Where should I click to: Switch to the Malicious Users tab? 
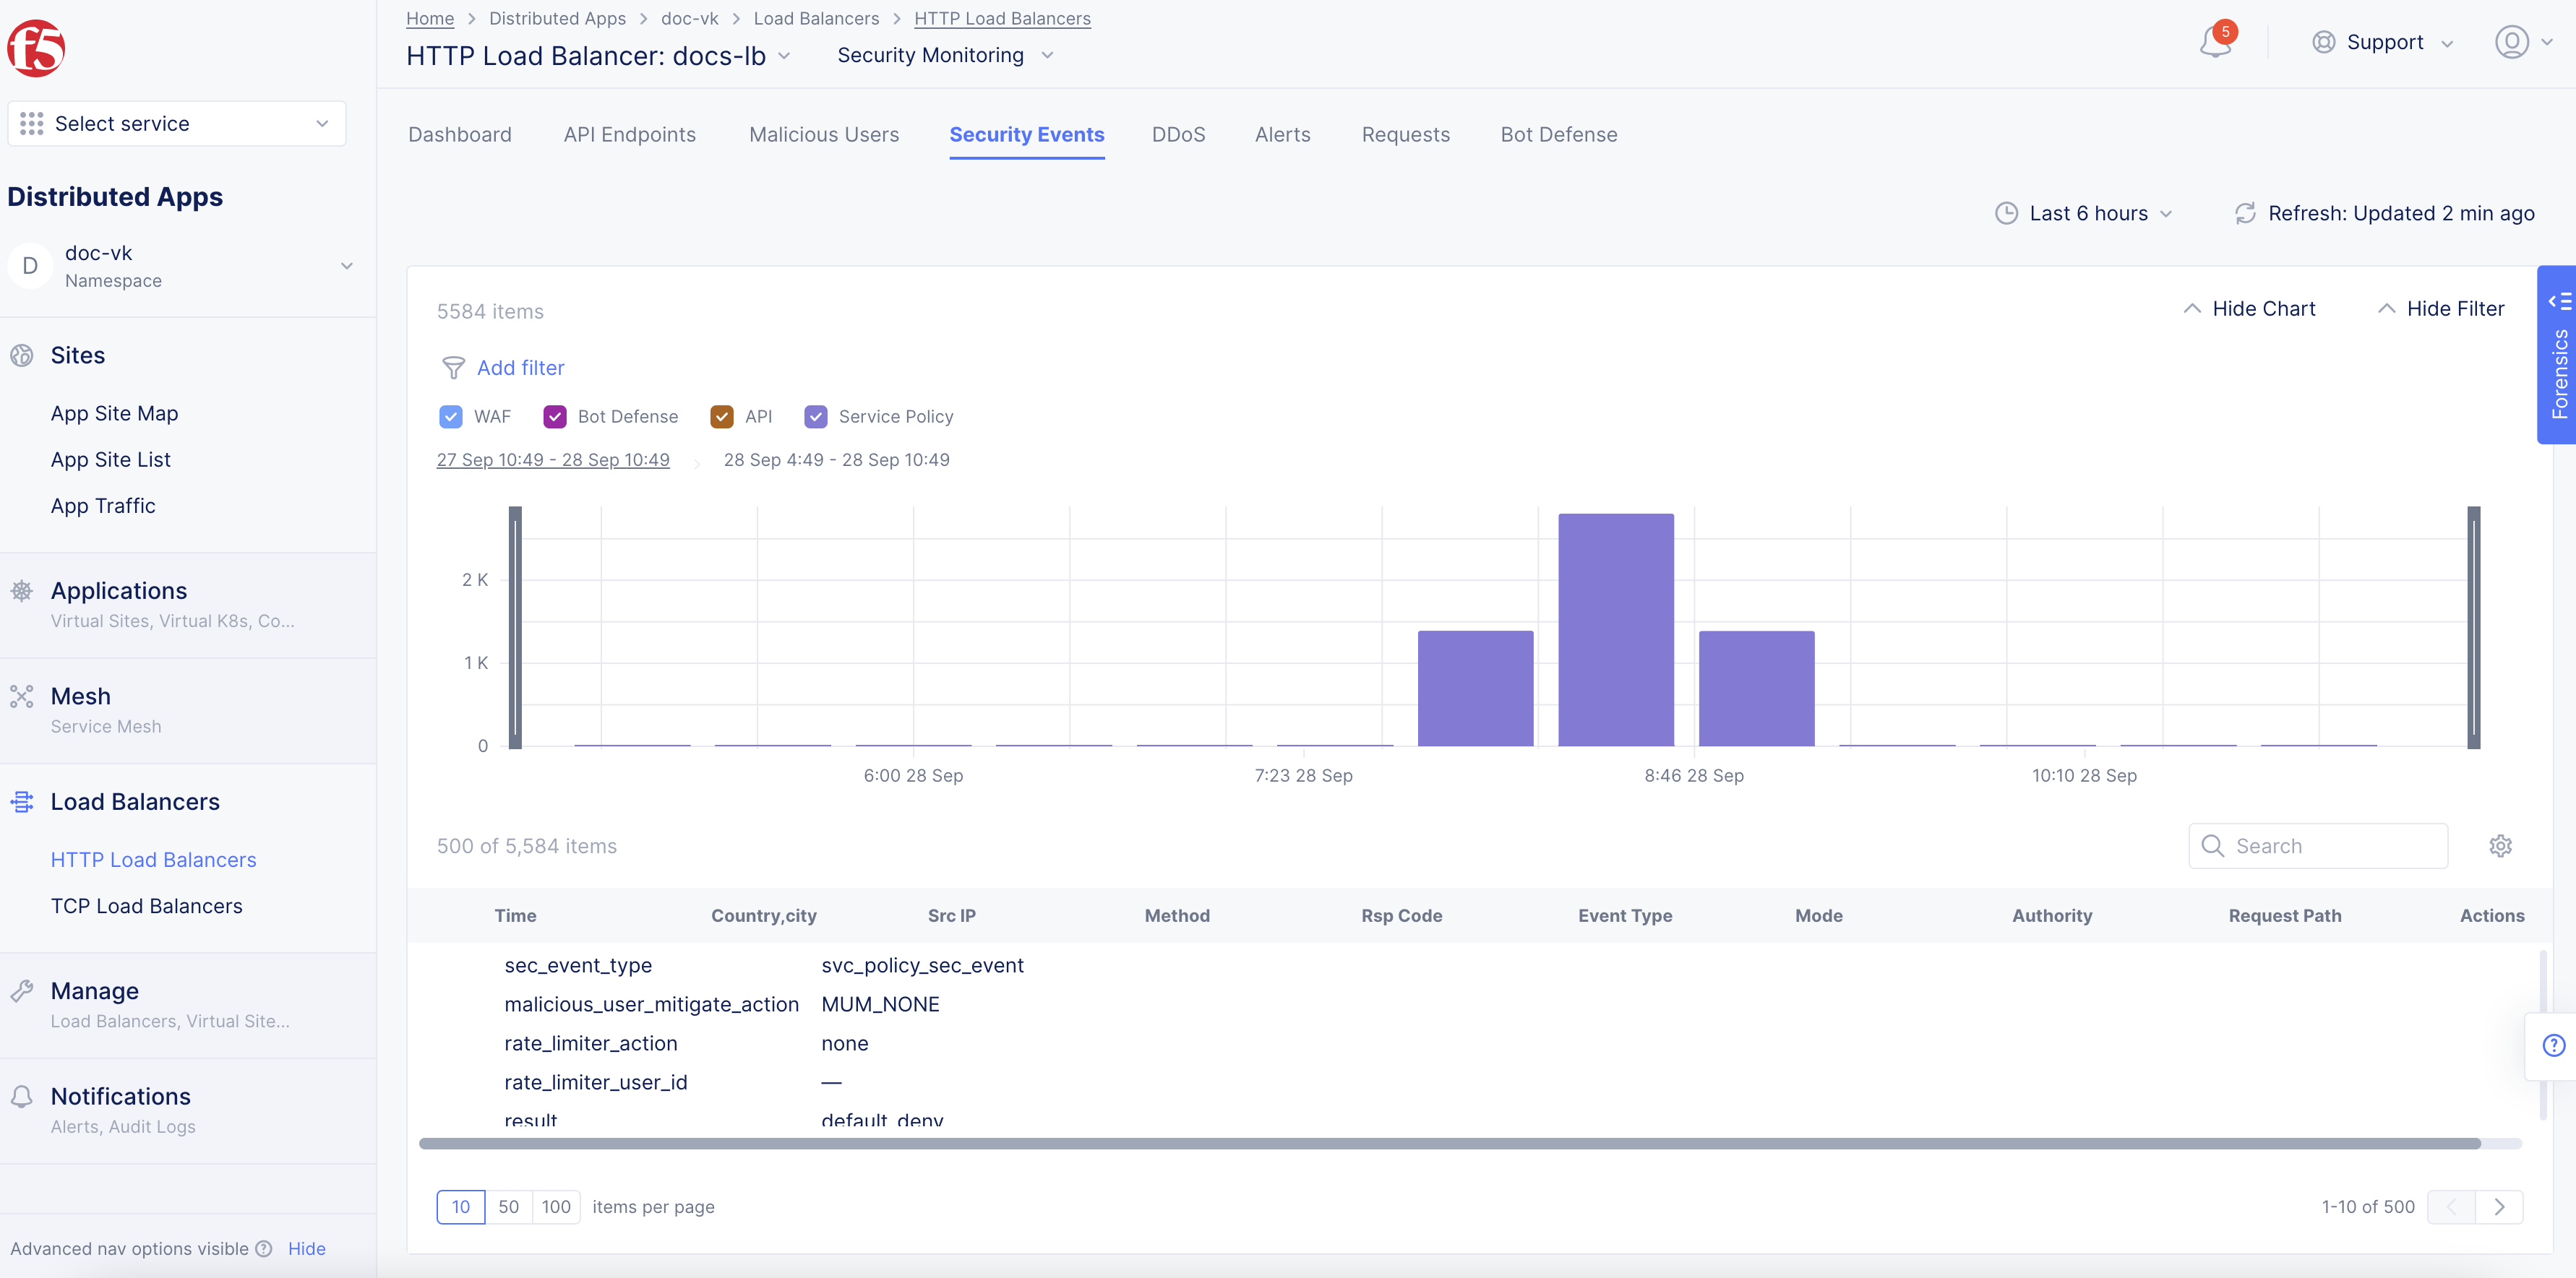point(823,134)
